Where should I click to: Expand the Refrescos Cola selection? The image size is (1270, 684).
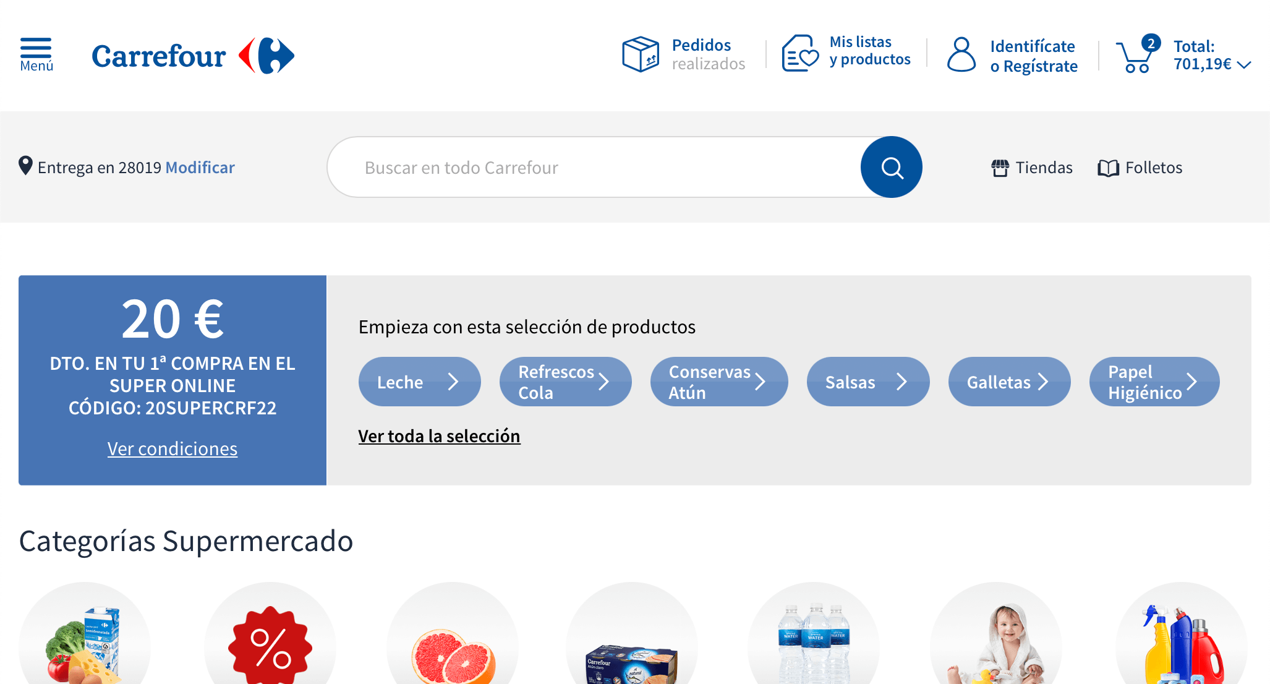click(x=565, y=382)
